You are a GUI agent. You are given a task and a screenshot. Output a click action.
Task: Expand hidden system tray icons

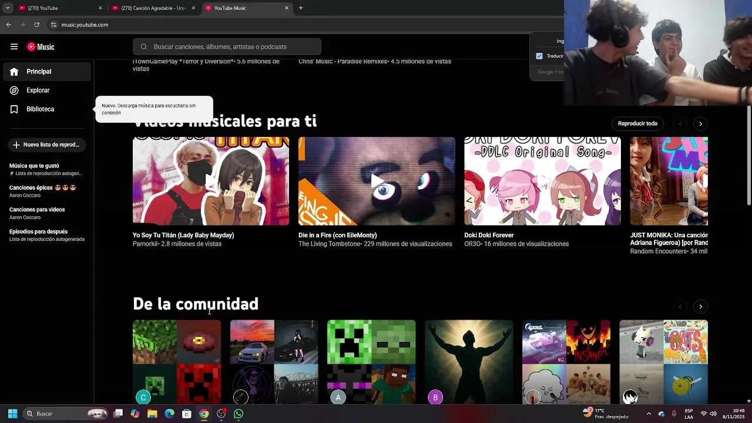tap(649, 414)
